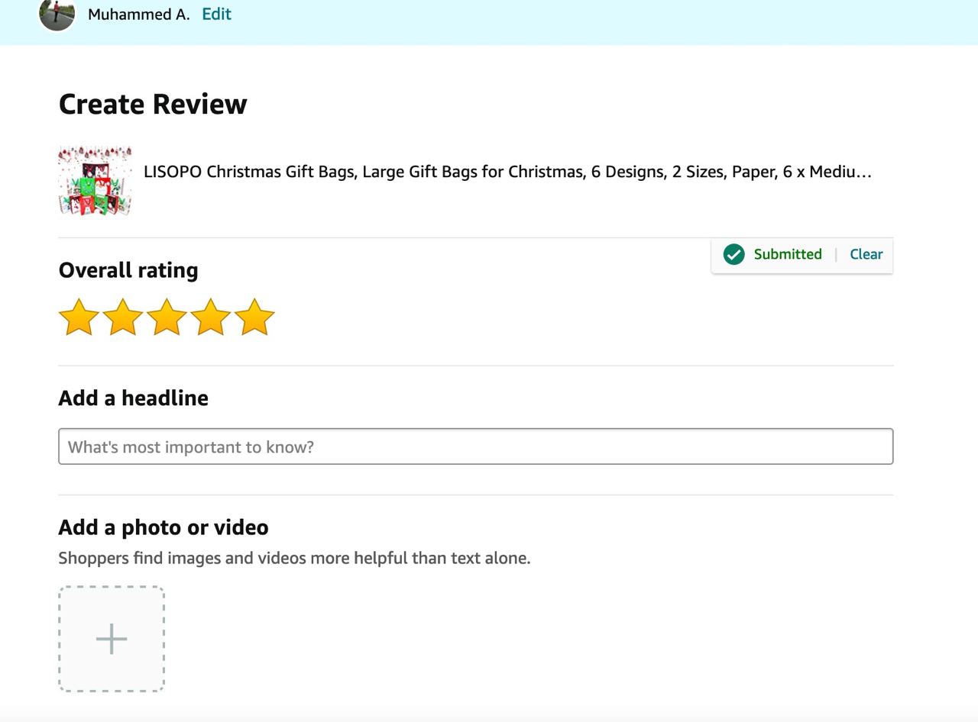Viewport: 978px width, 722px height.
Task: Click the Add a headline label
Action: (133, 398)
